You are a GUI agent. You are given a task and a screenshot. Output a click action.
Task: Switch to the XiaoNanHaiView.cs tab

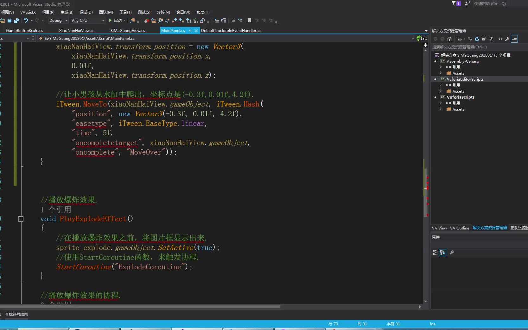click(x=77, y=31)
